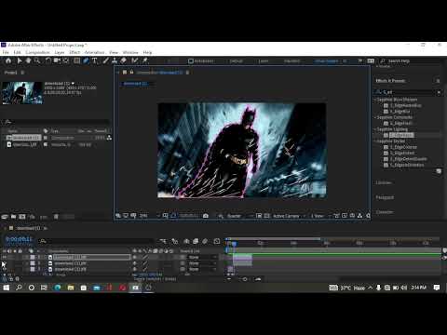Select the Clone Stamp tool
This screenshot has height=335, width=447.
point(115,60)
